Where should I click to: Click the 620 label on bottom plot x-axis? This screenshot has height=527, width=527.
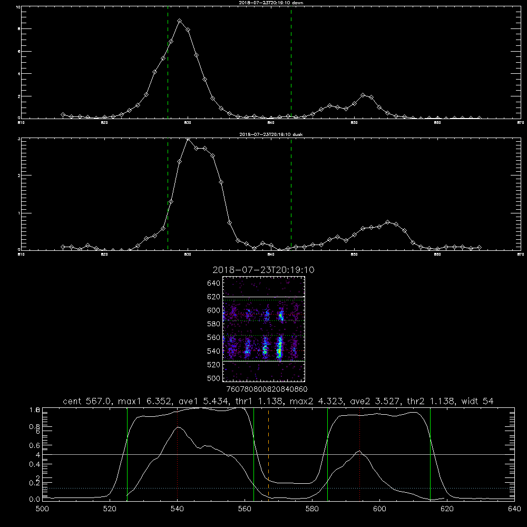click(447, 509)
